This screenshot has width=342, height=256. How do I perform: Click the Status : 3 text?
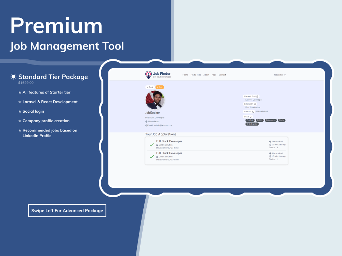tap(273, 147)
